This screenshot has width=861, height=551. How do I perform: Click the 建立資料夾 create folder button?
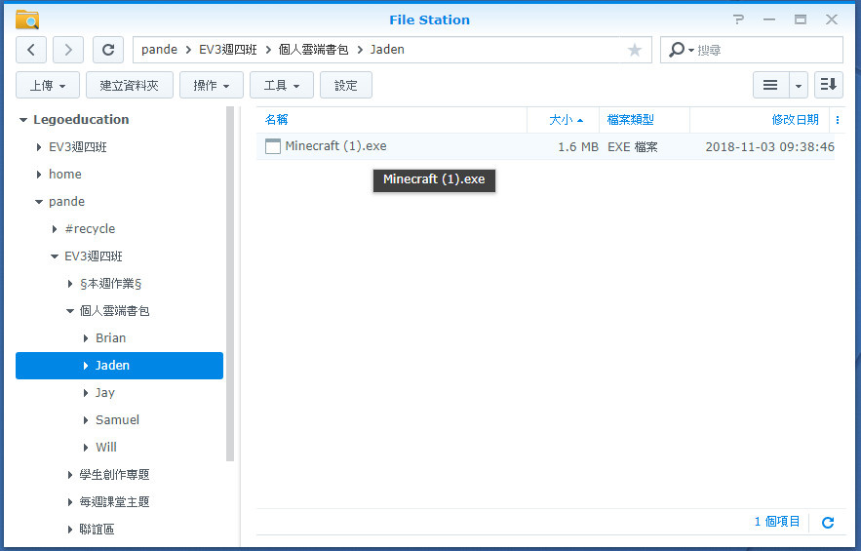(130, 85)
